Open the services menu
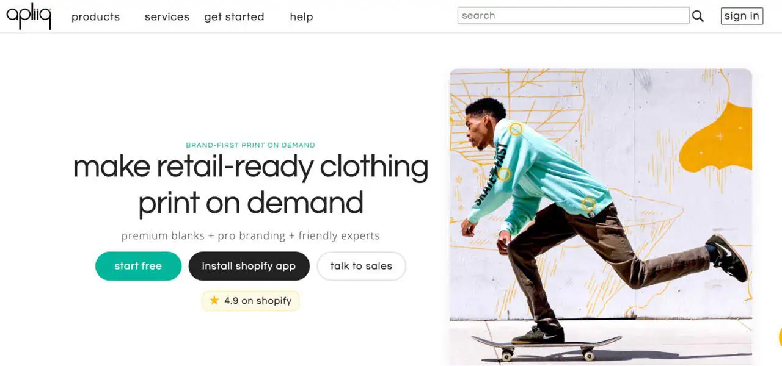Image resolution: width=782 pixels, height=366 pixels. [x=167, y=17]
